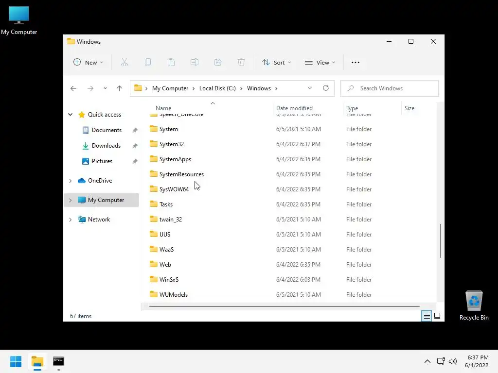Click the pin icon beside Downloads

[135, 146]
